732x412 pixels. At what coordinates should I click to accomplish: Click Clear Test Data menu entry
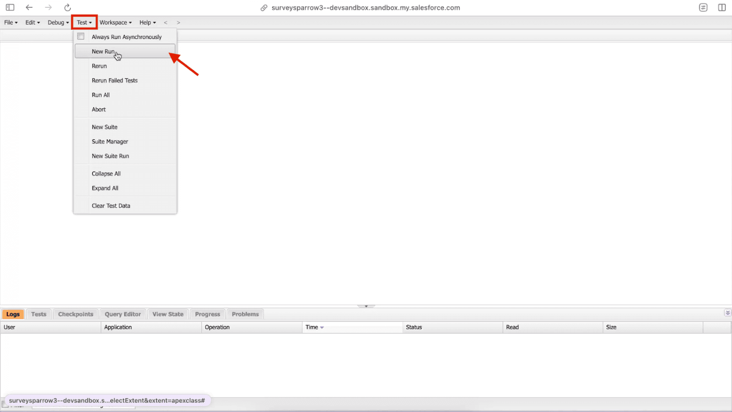[x=111, y=206]
